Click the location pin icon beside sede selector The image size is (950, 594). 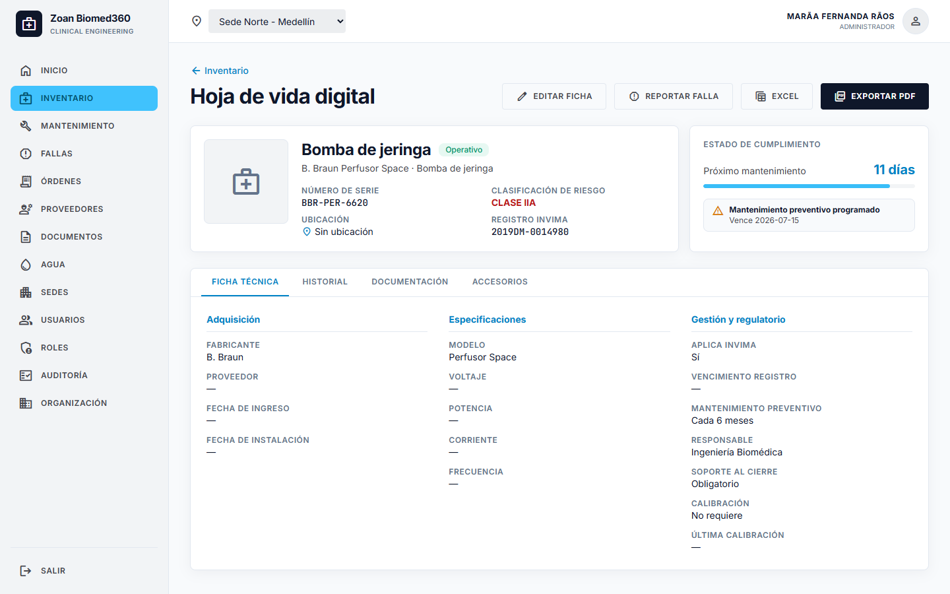coord(197,21)
